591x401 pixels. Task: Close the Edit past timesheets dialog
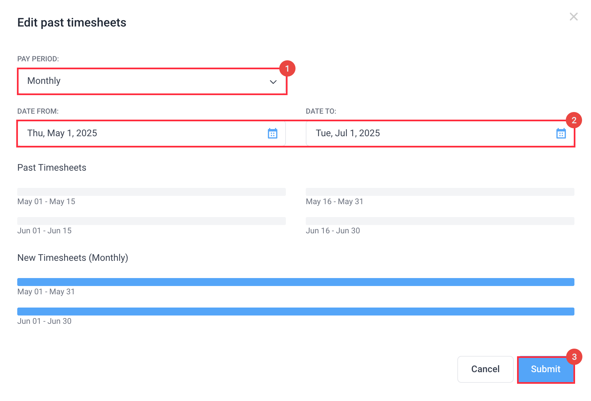pyautogui.click(x=573, y=17)
